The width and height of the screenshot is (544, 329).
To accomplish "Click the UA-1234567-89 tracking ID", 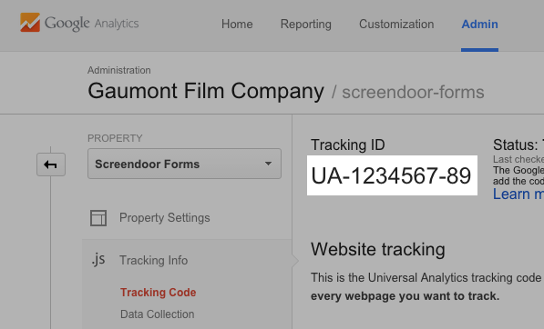I will point(392,175).
